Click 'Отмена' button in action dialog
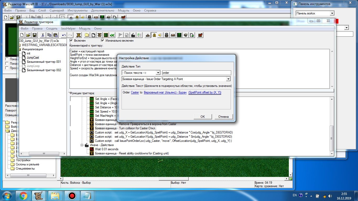 [224, 117]
